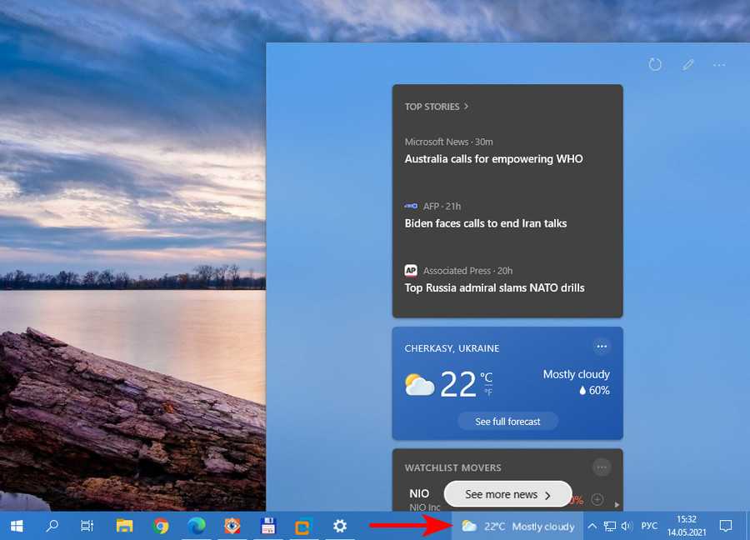Open Settings gear icon on the taskbar

click(x=340, y=526)
